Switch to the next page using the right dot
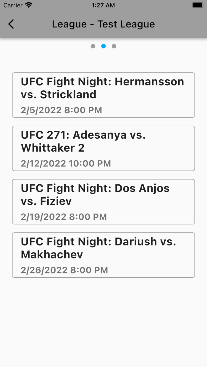The width and height of the screenshot is (207, 367). click(114, 46)
